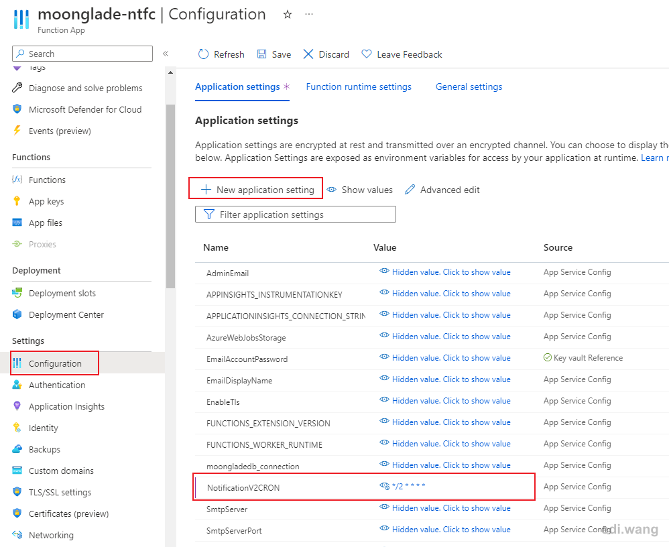Open the NotificationV2CRON setting

coord(243,488)
